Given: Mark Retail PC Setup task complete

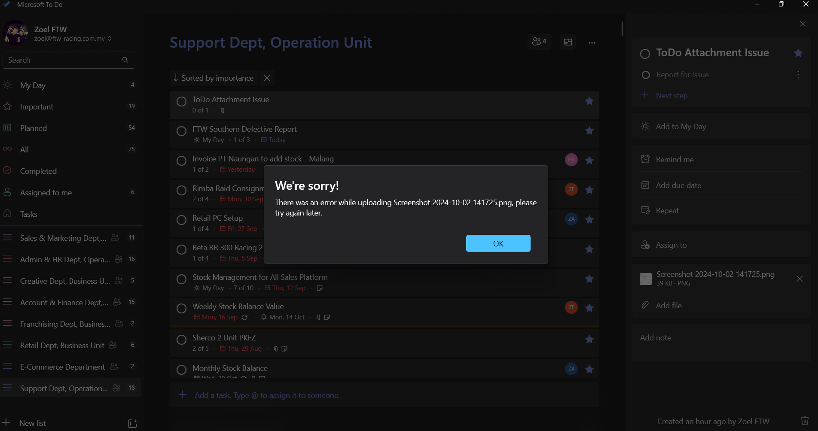Looking at the screenshot, I should tap(182, 220).
